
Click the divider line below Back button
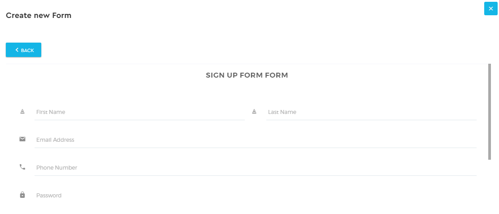(x=247, y=64)
